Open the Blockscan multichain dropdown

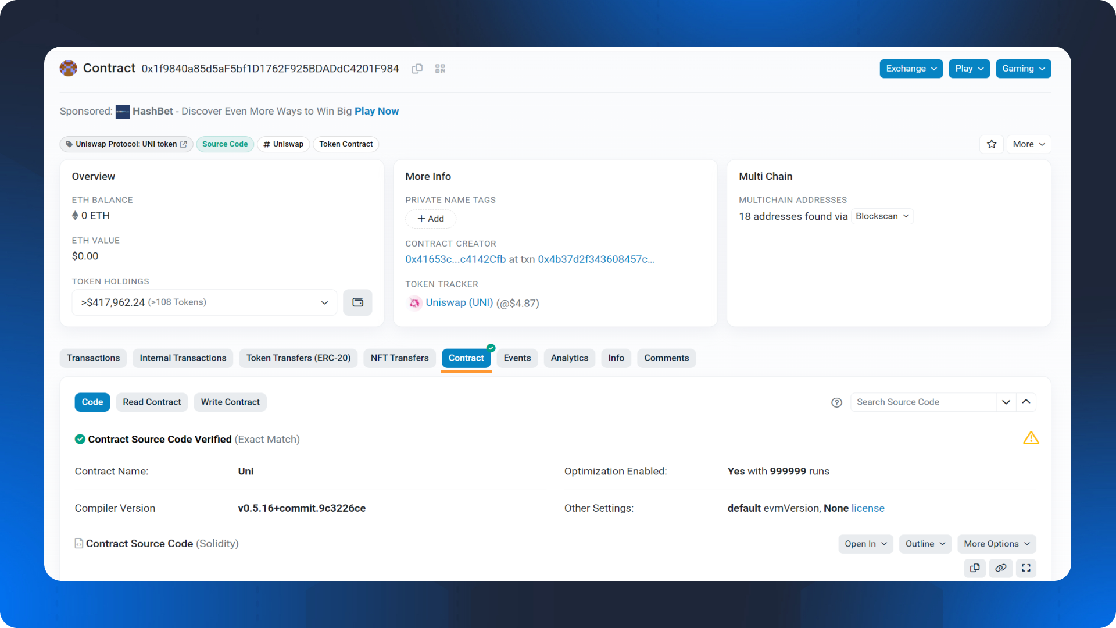pos(882,216)
